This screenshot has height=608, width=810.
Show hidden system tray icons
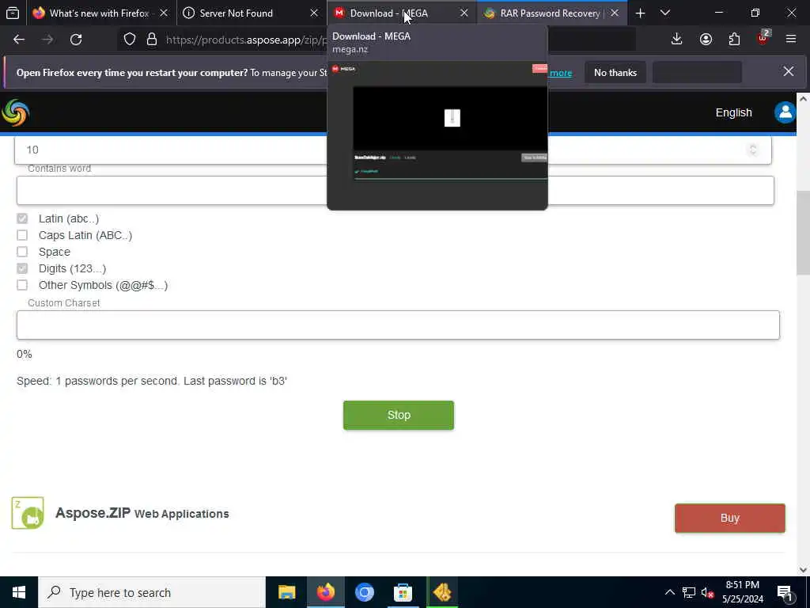tap(669, 592)
